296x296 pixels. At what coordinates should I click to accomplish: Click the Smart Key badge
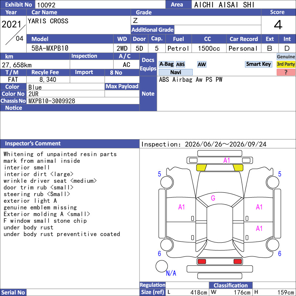(258, 64)
